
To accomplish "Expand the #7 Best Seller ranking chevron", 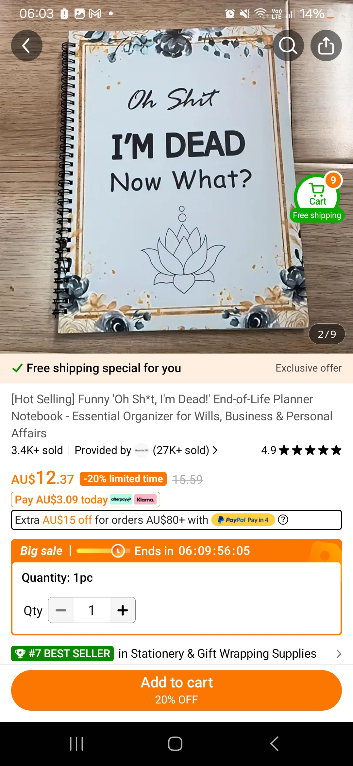I will point(339,654).
